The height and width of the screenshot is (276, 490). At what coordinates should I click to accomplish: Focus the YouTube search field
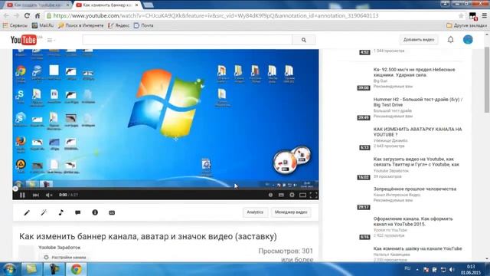[187, 40]
